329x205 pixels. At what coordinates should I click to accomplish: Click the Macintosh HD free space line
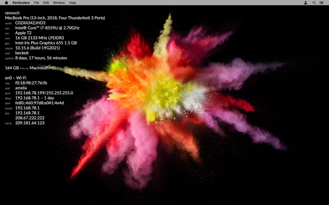click(30, 68)
